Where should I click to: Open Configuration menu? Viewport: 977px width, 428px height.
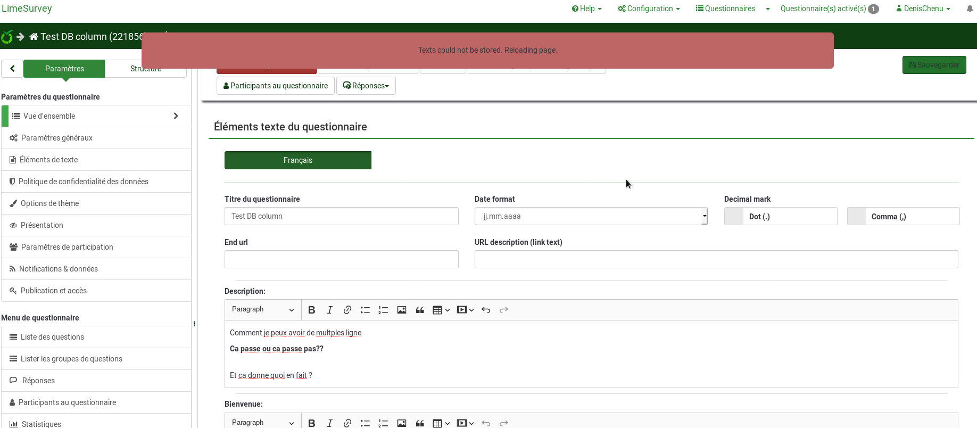[649, 9]
